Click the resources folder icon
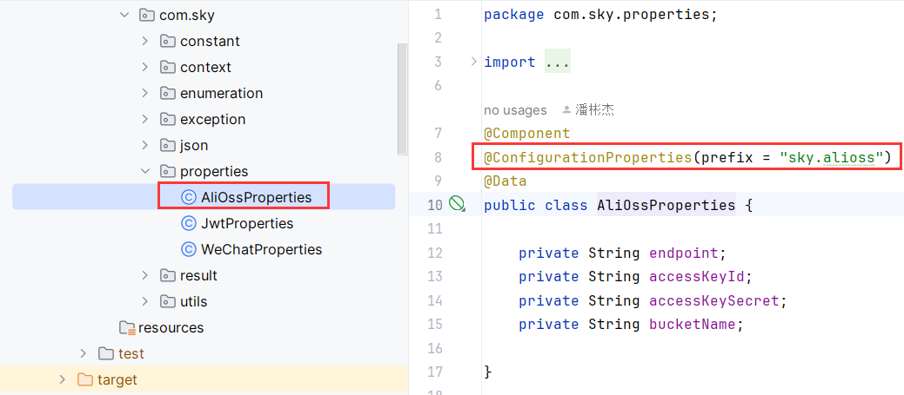The width and height of the screenshot is (904, 395). [127, 328]
